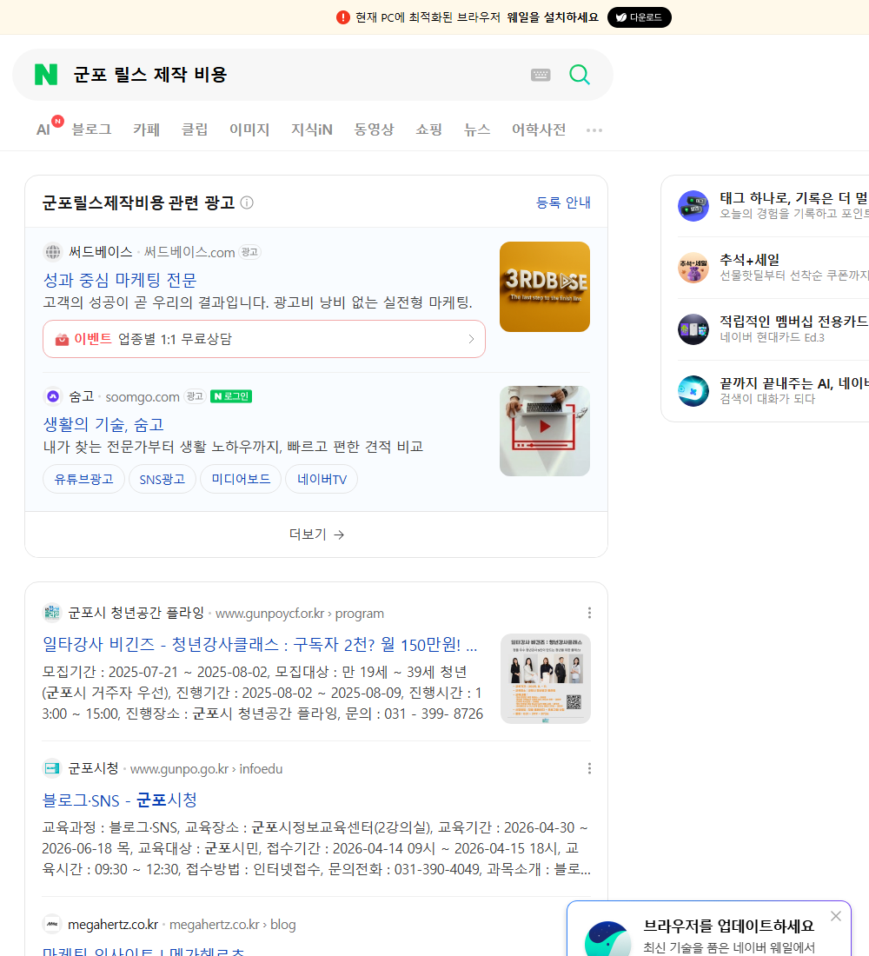Switch to the 뉴스 tab

(477, 129)
